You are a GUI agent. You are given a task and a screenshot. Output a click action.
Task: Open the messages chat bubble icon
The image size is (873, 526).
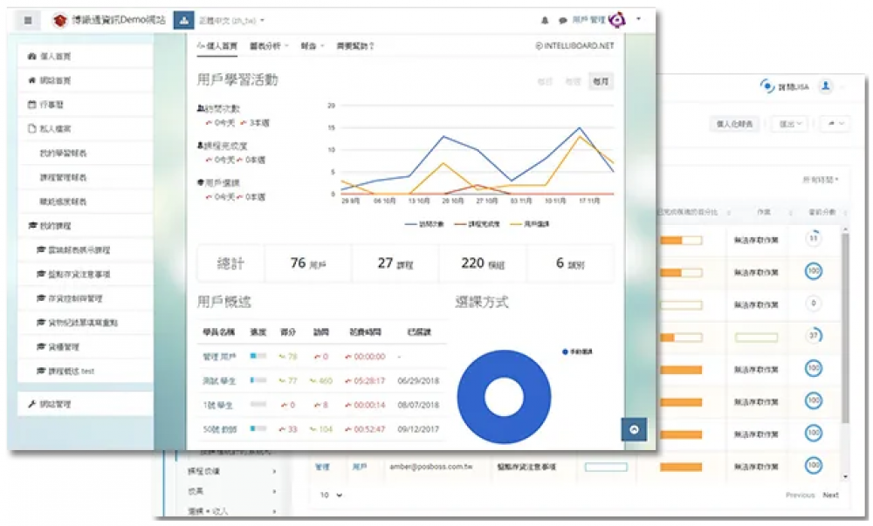(563, 19)
